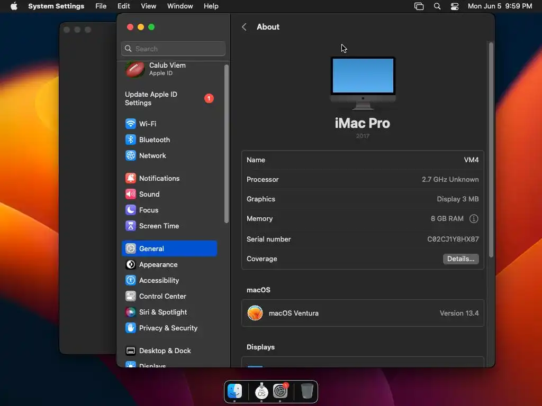The width and height of the screenshot is (542, 406).
Task: Click the Memory info icon
Action: tap(474, 218)
